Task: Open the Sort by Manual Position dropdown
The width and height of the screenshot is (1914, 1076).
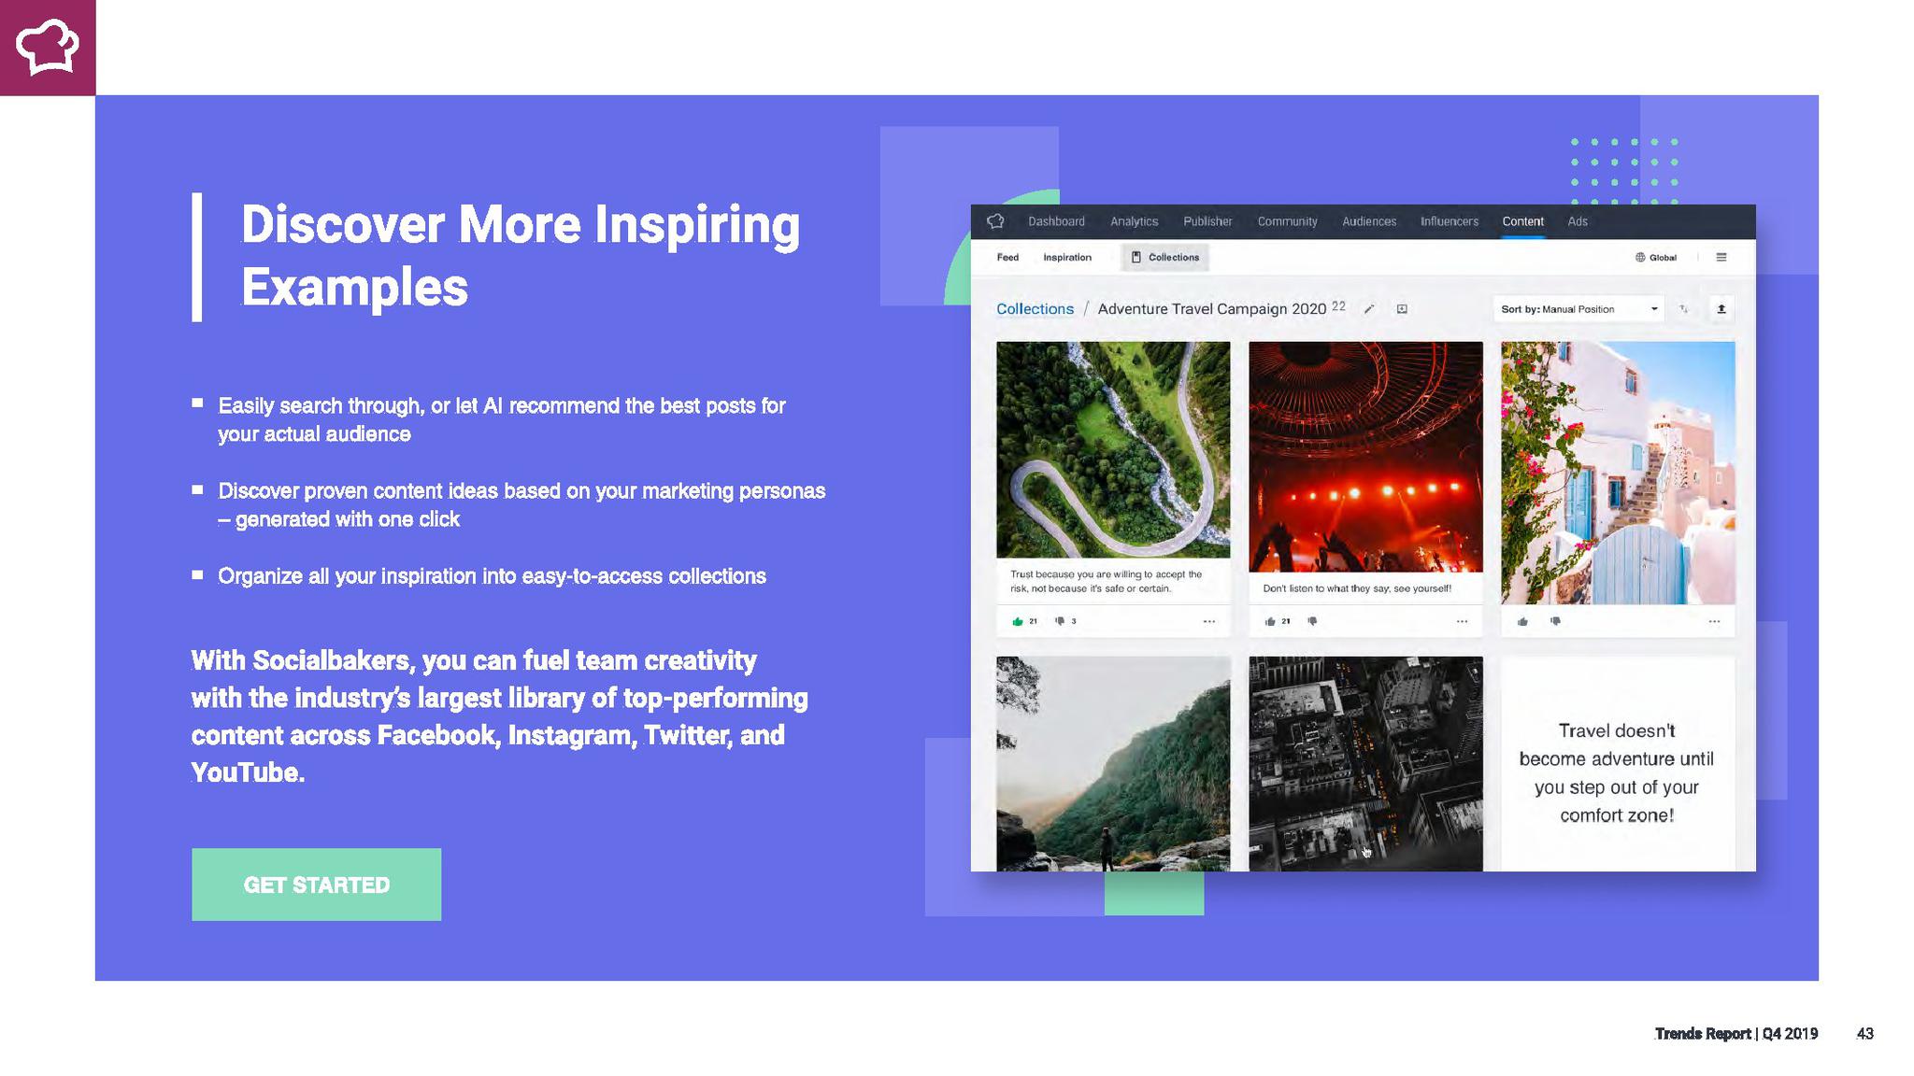Action: (x=1578, y=309)
